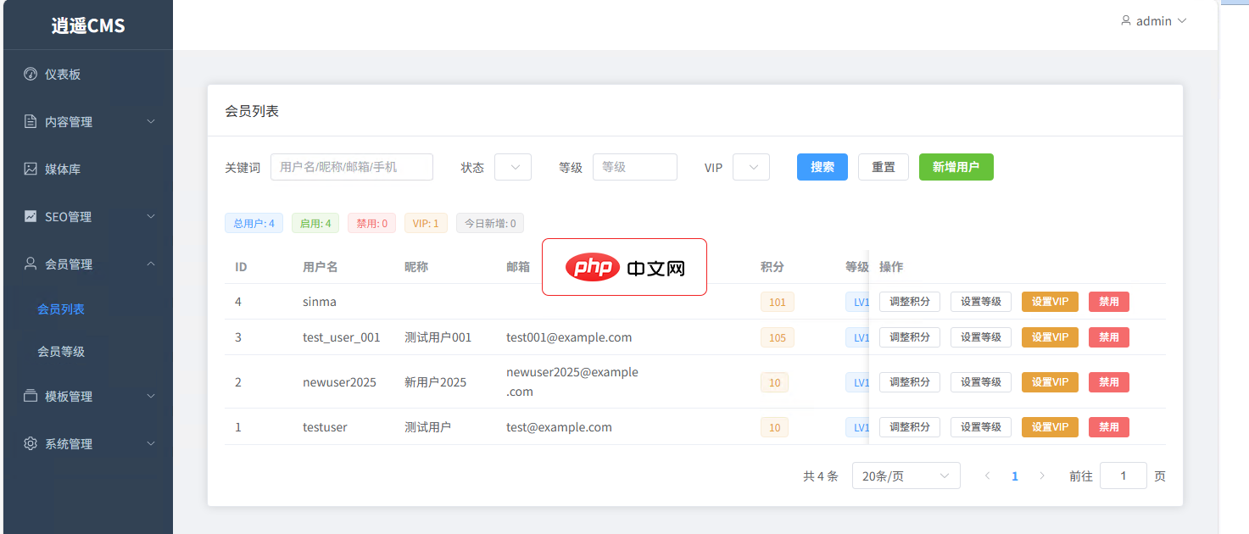Image resolution: width=1249 pixels, height=534 pixels.
Task: Click the 媒体库 image icon
Action: point(31,169)
